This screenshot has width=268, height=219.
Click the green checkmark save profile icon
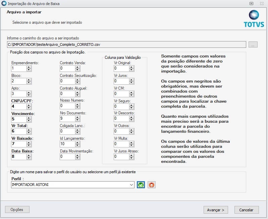tap(141, 185)
